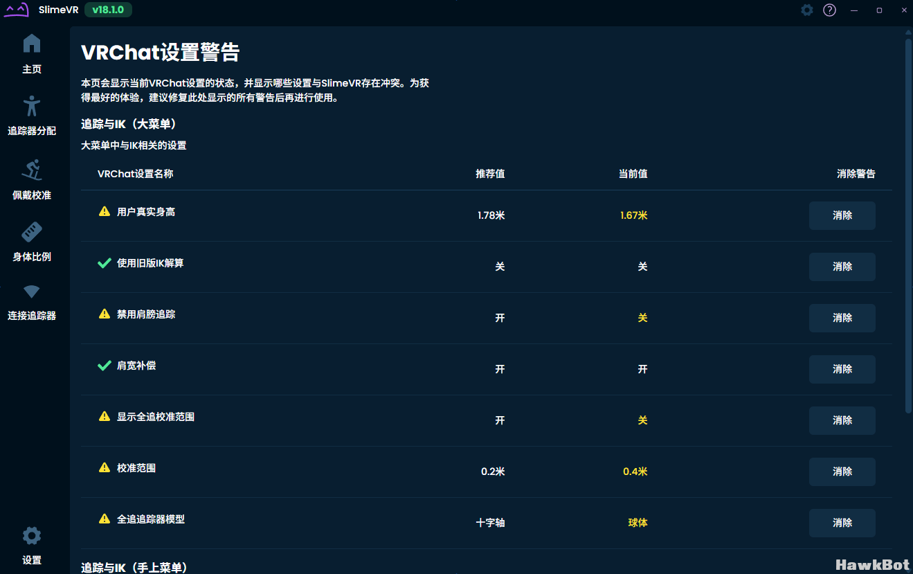Click the 消除警告 column header
Image resolution: width=913 pixels, height=574 pixels.
tap(856, 174)
